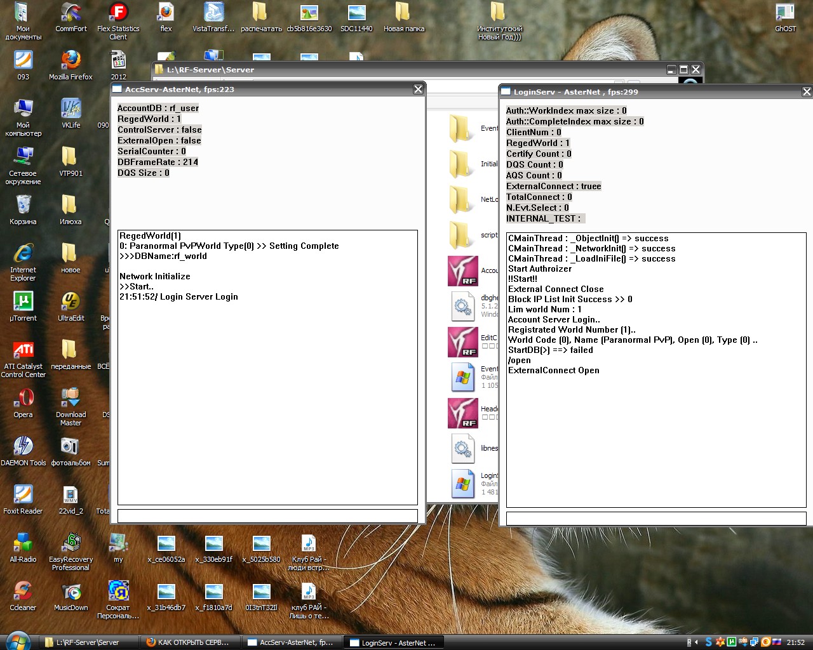Maximize the L:\RF-Server\Server explorer window
Image resolution: width=813 pixels, height=650 pixels.
click(x=683, y=70)
